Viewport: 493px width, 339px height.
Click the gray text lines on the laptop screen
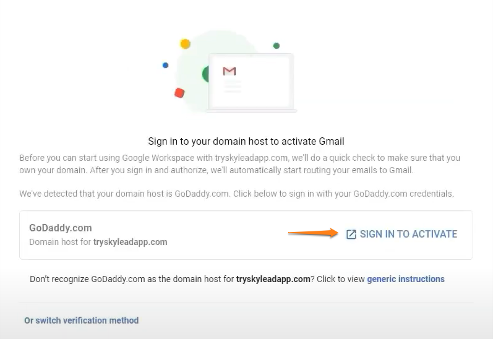pyautogui.click(x=233, y=86)
